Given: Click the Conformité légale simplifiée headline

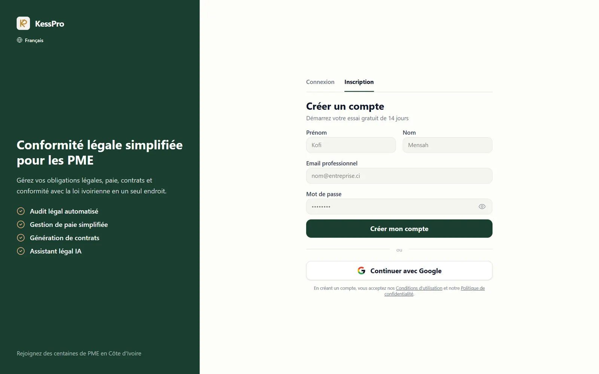Looking at the screenshot, I should point(100,153).
